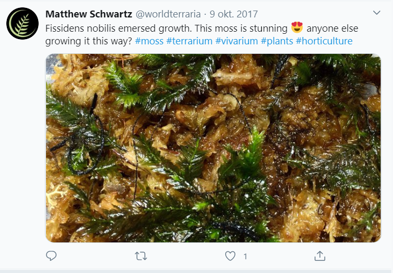Share the tweet via the share icon
395x273 pixels.
[319, 256]
